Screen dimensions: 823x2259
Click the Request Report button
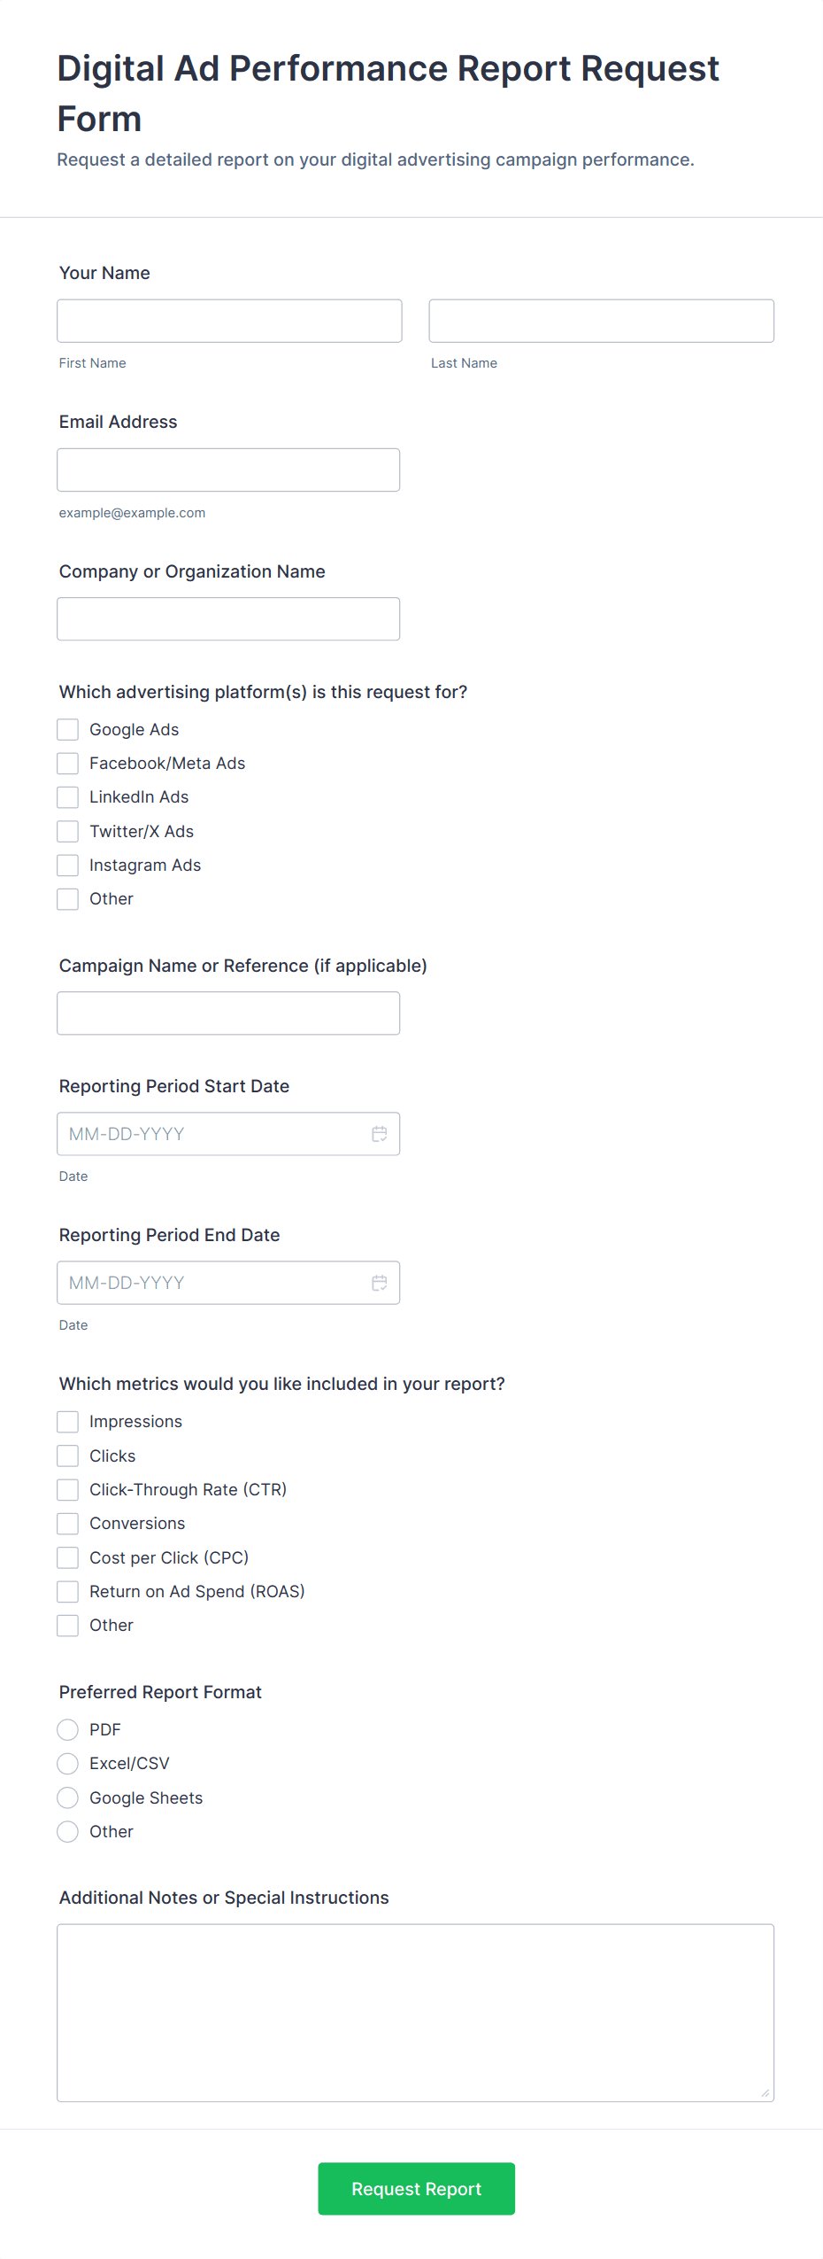(416, 2188)
